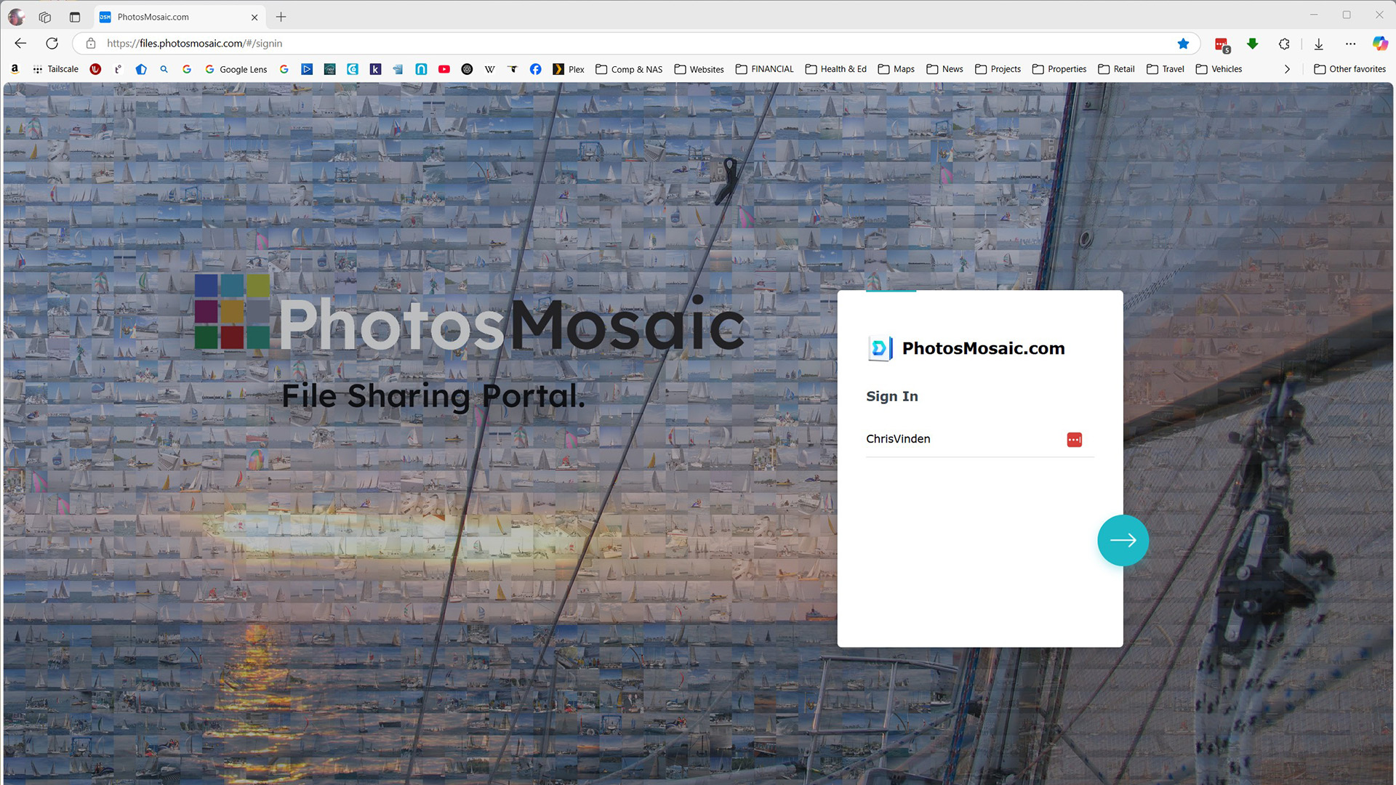Show the browser Downloads panel

tap(1318, 44)
